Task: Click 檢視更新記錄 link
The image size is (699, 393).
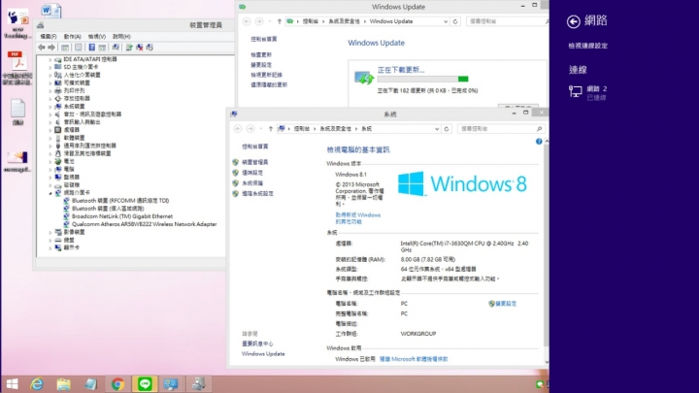Action: click(267, 75)
